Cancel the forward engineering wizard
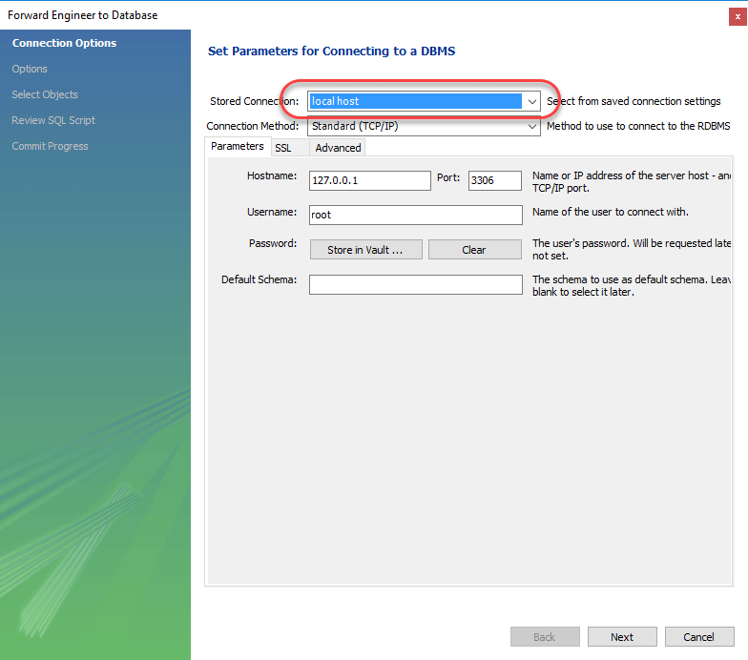Viewport: 748px width, 660px height. coord(698,637)
